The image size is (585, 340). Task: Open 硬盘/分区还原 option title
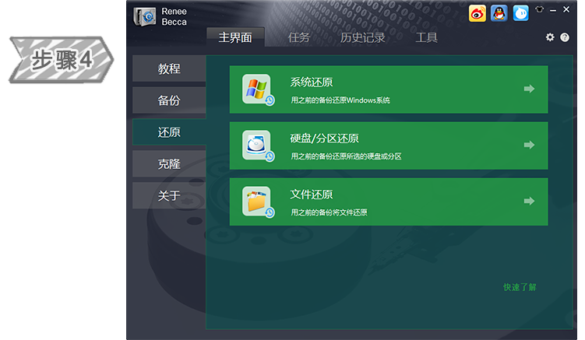coord(324,138)
